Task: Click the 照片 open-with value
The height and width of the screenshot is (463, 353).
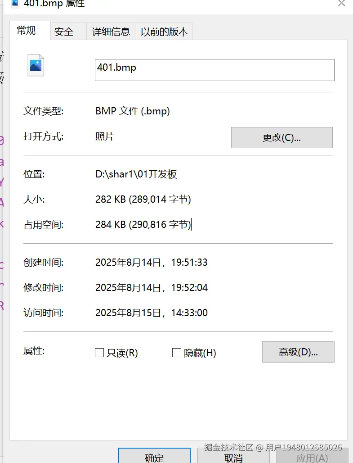Action: tap(105, 136)
